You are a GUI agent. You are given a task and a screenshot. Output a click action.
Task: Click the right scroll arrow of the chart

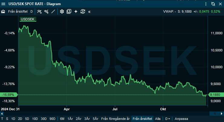coord(222,113)
